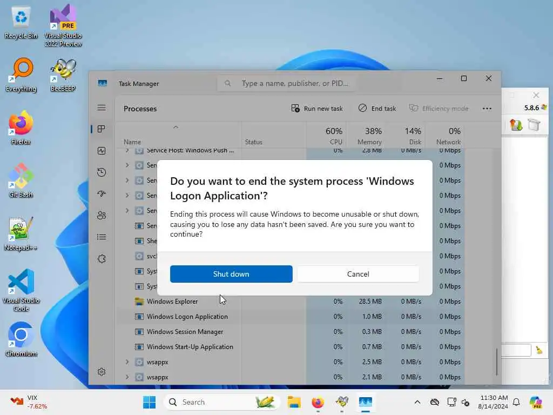Screen dimensions: 553x415
Task: Click the Windows Explorer folder icon
Action: (139, 302)
